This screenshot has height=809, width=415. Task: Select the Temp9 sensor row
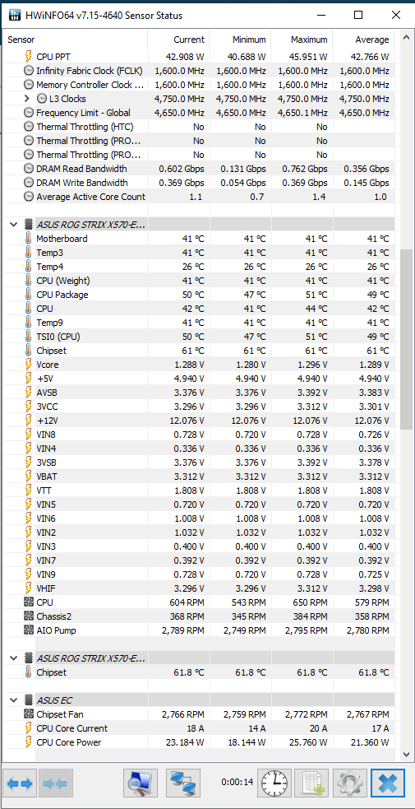click(199, 323)
